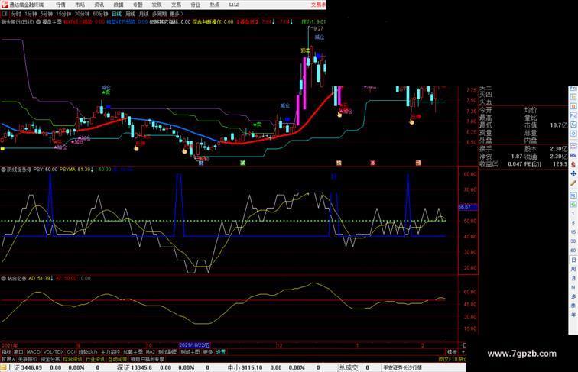Open the 模板 template selector
This screenshot has height=372, width=578.
(452, 352)
